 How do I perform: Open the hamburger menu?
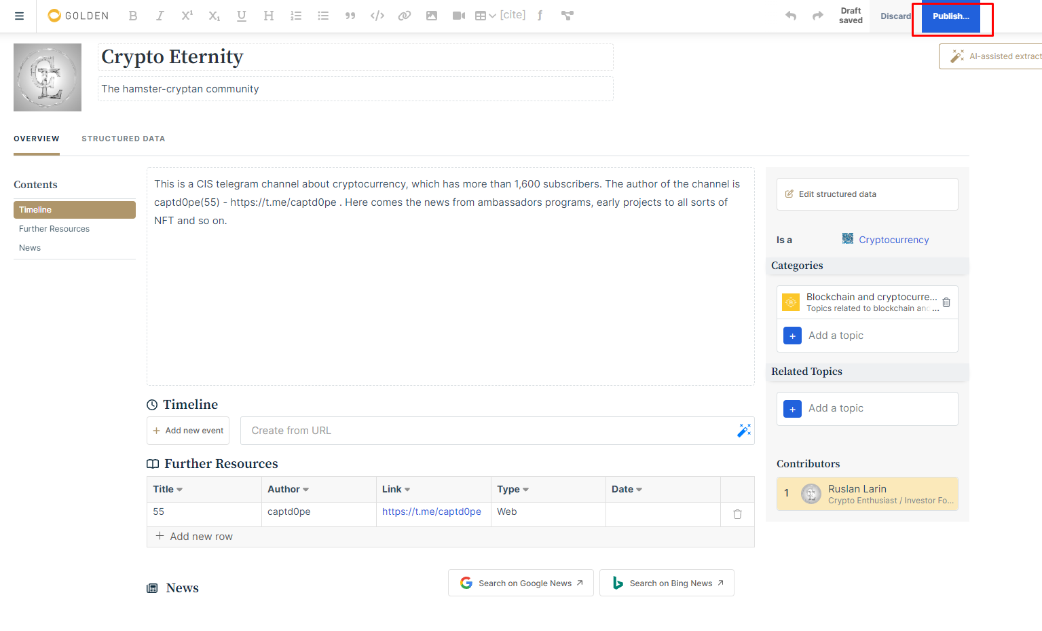tap(20, 16)
